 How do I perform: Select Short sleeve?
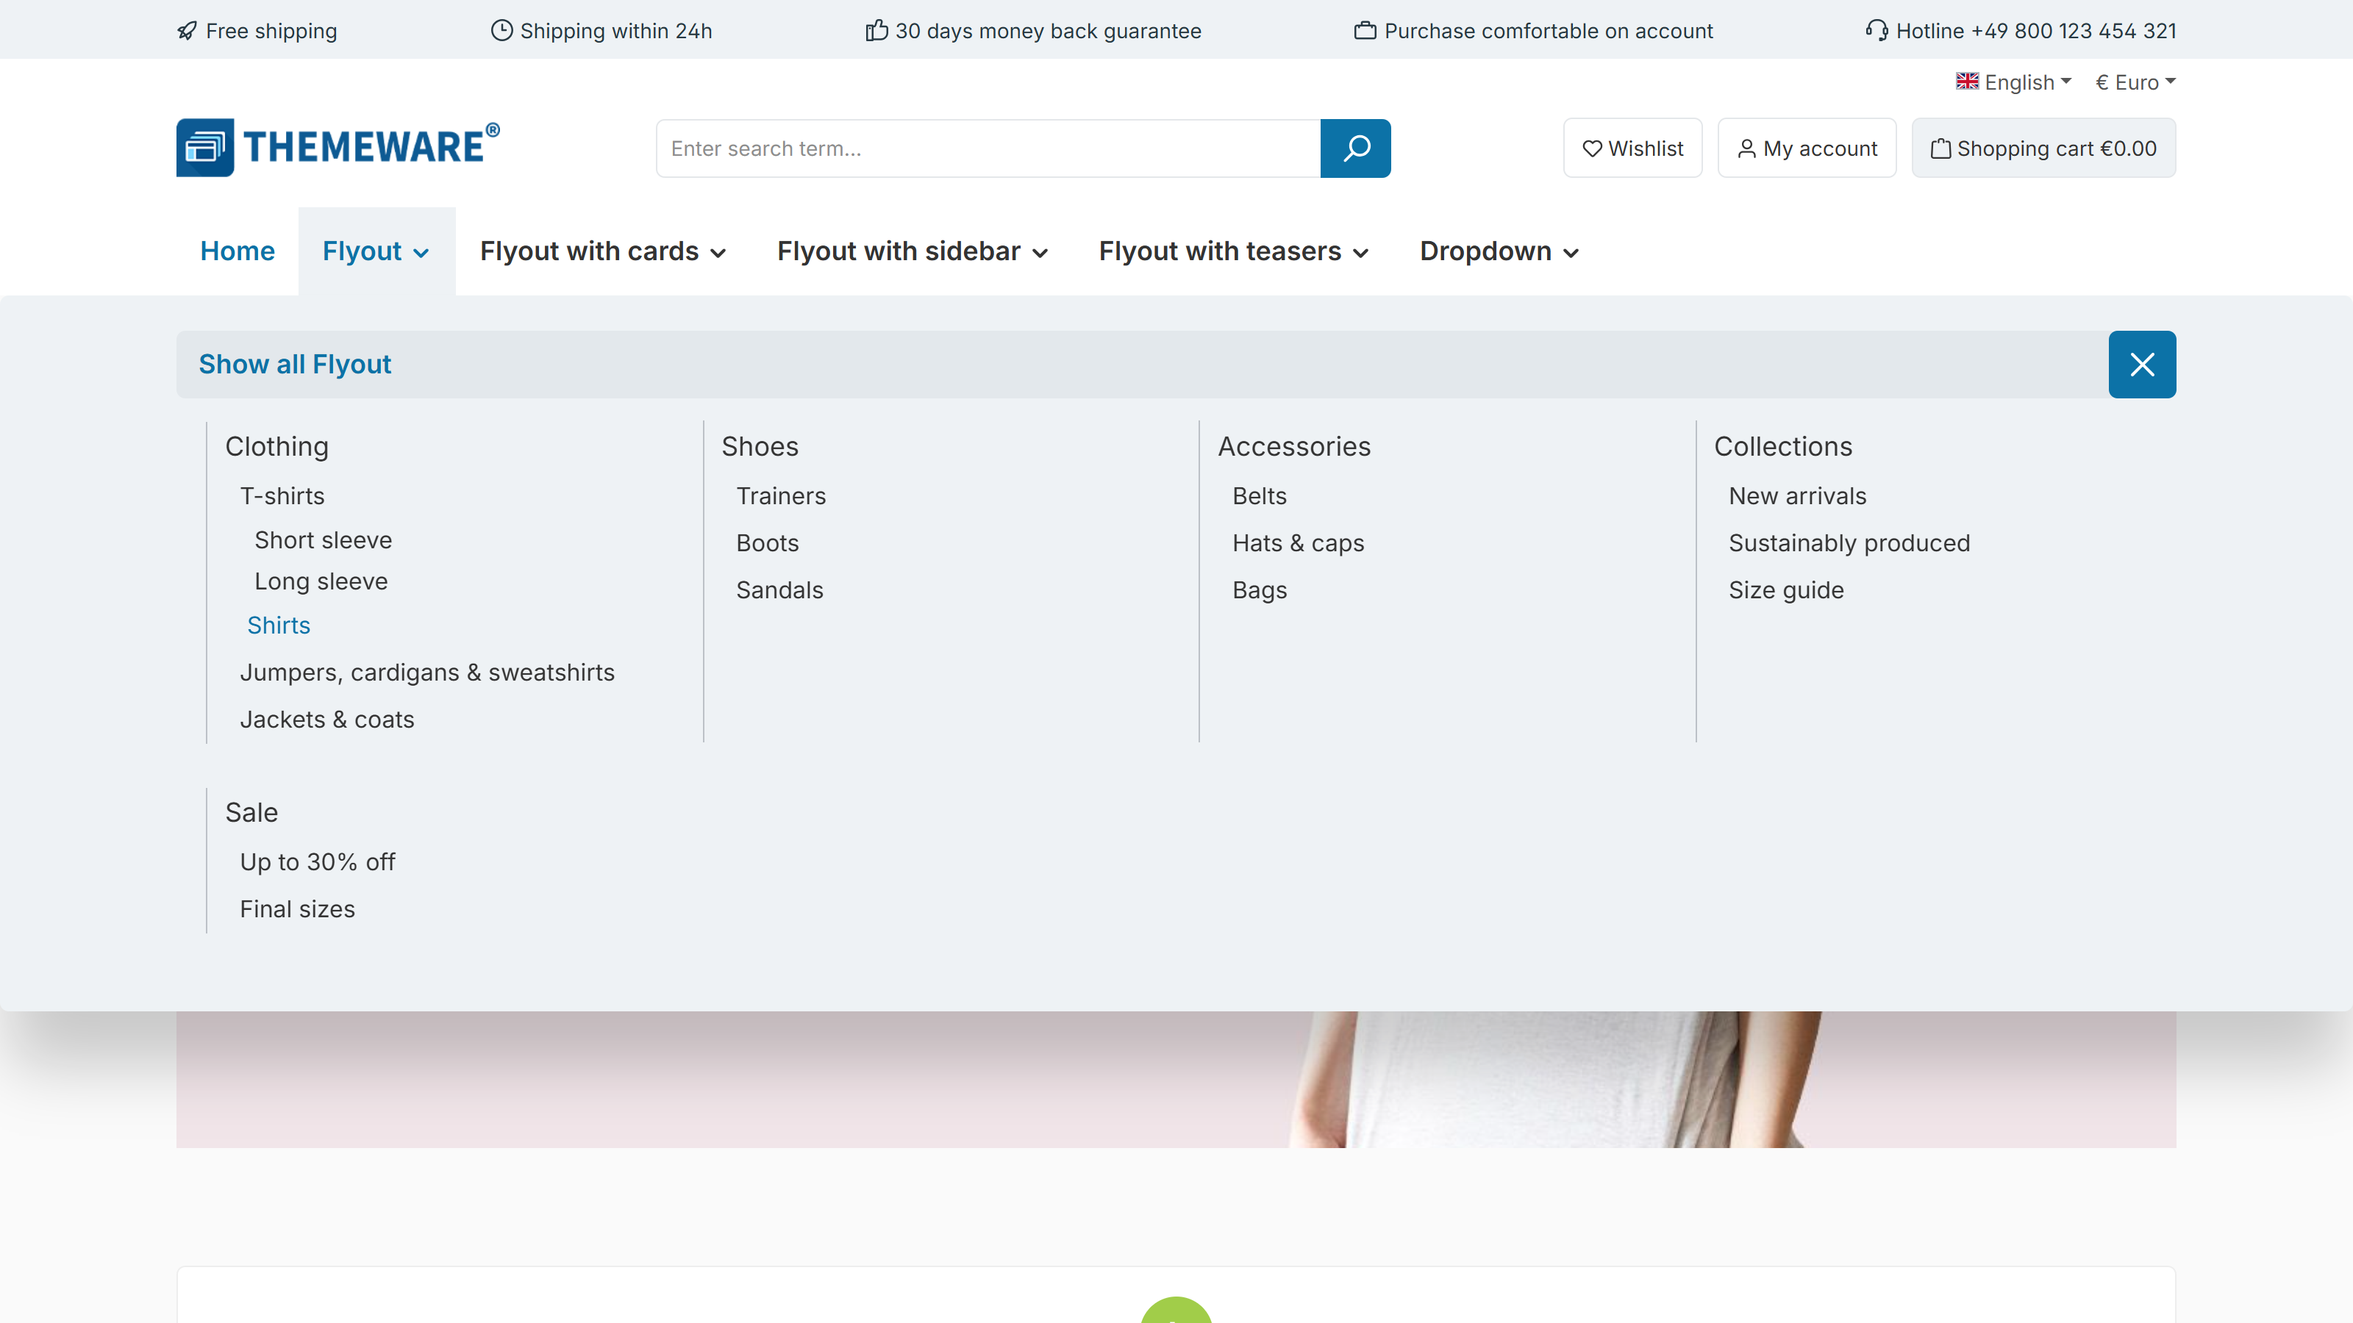(x=324, y=539)
